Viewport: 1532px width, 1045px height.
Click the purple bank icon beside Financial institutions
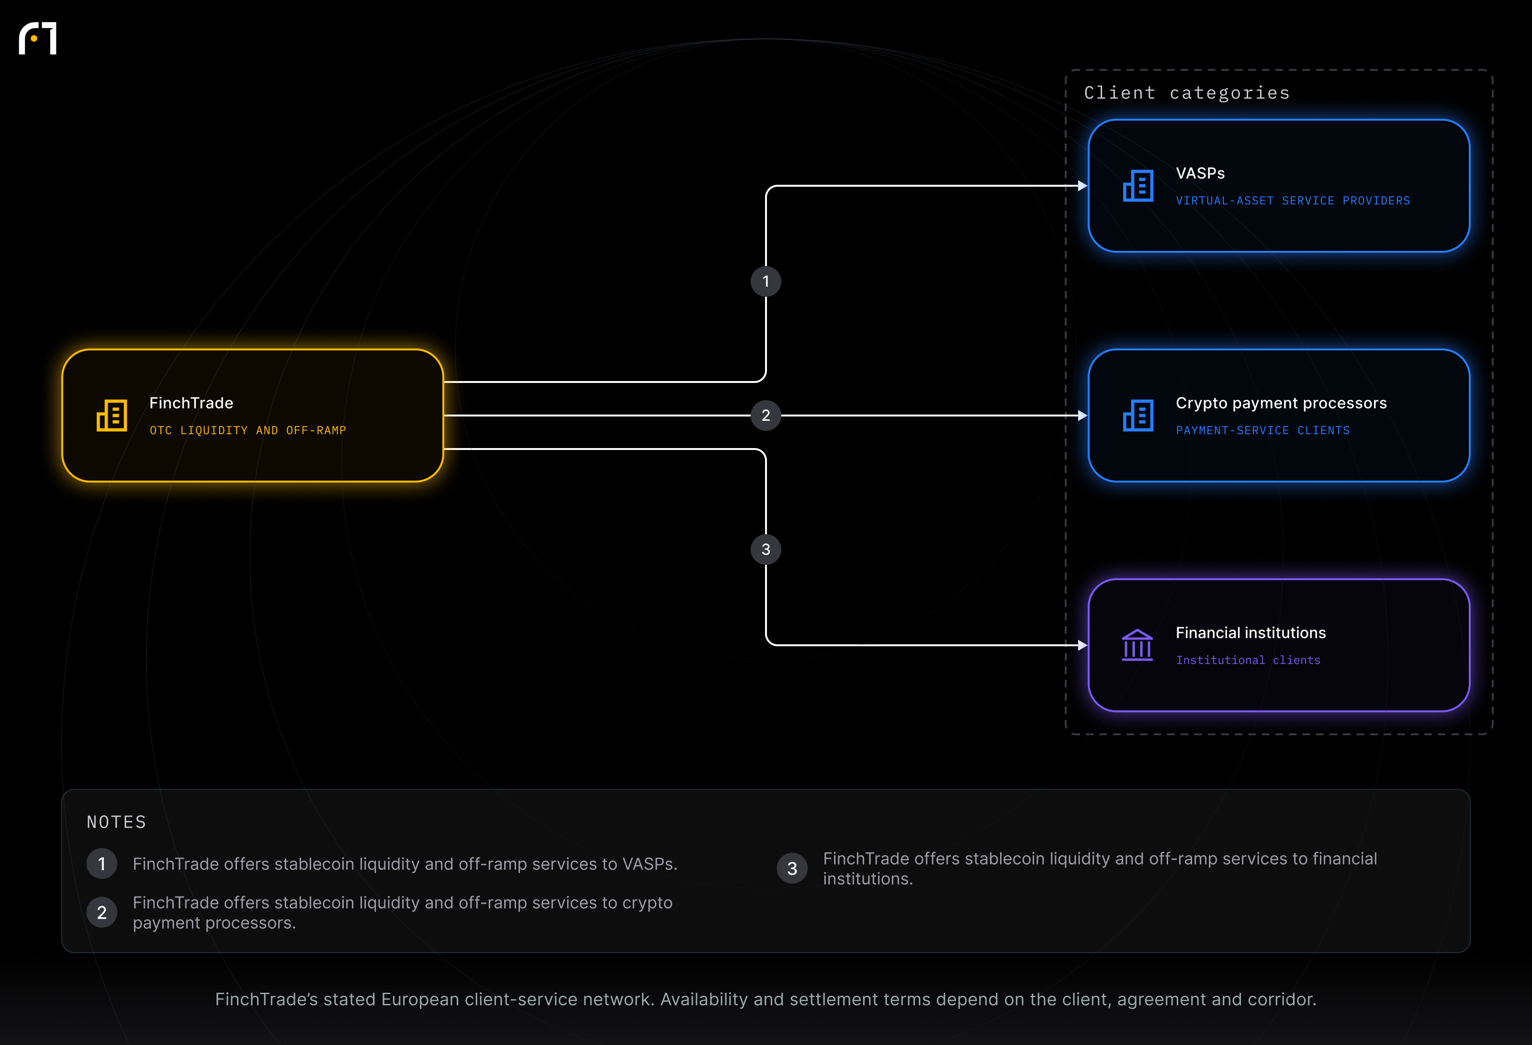(x=1137, y=645)
